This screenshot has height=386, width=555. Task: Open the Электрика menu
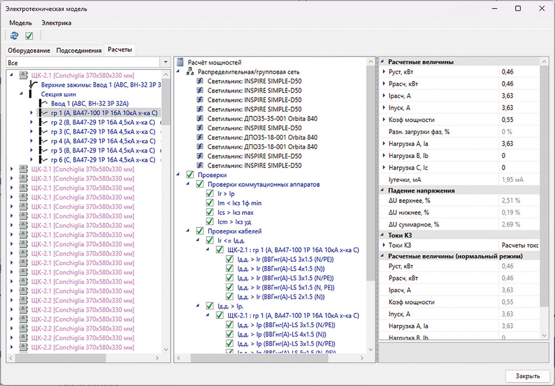click(56, 23)
